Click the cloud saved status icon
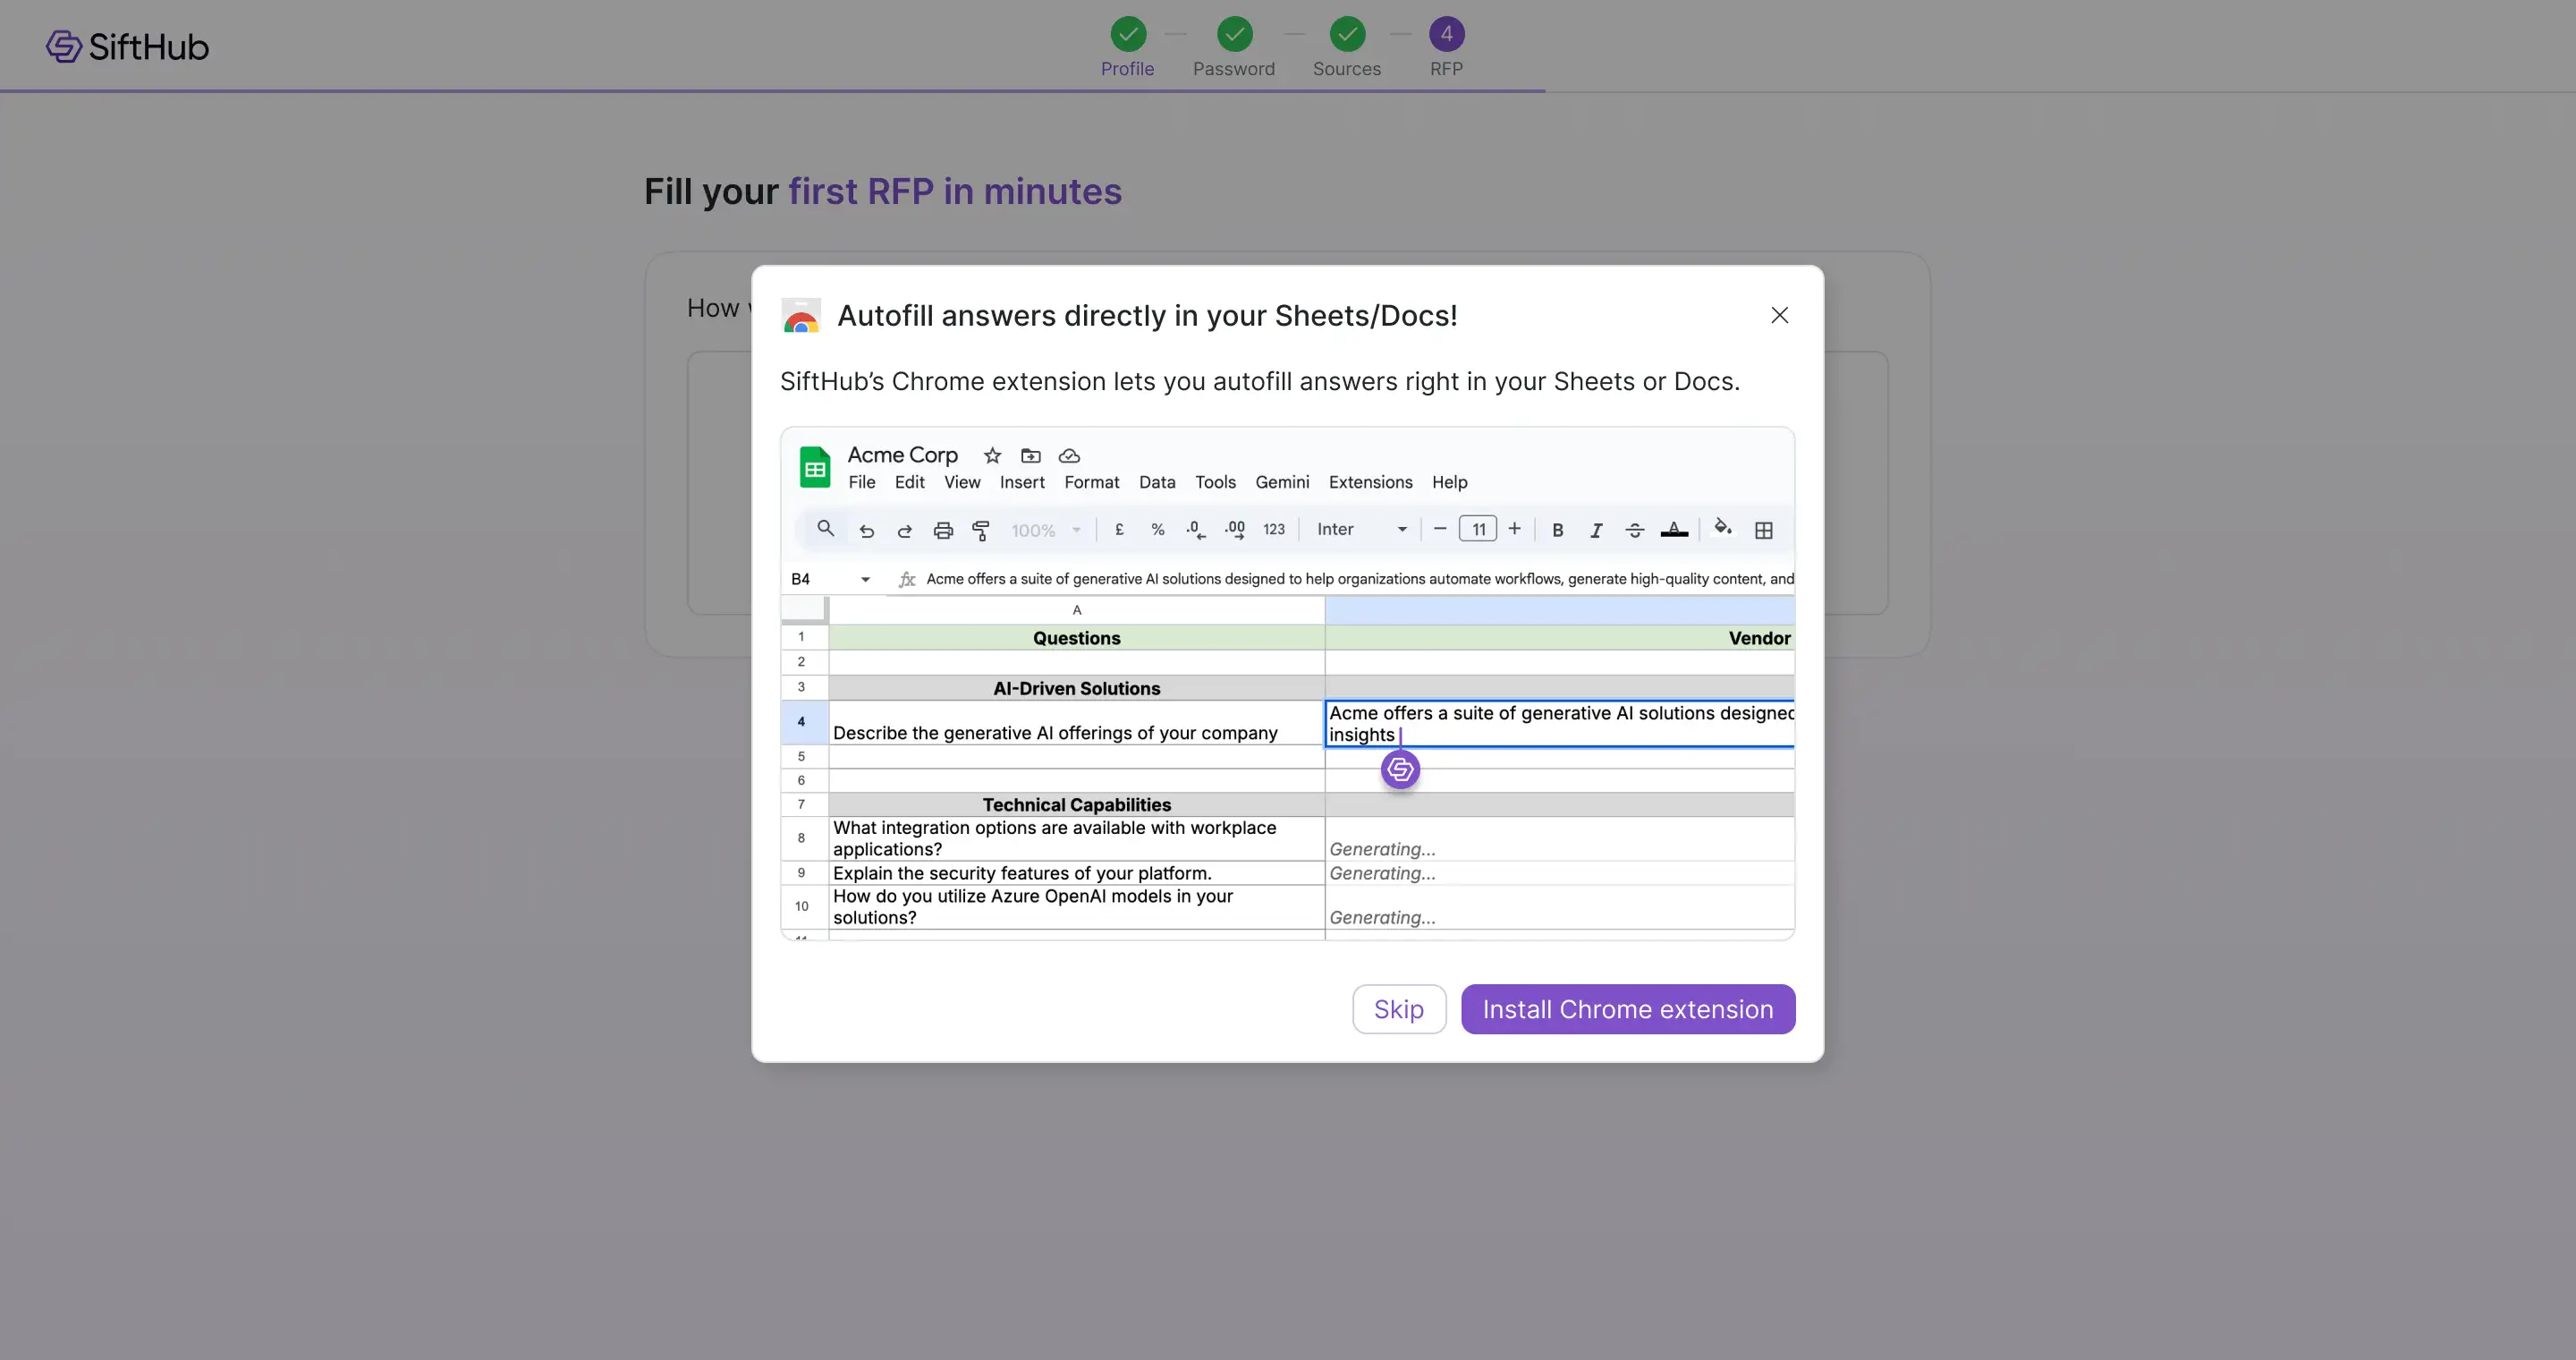Viewport: 2576px width, 1360px height. tap(1069, 456)
